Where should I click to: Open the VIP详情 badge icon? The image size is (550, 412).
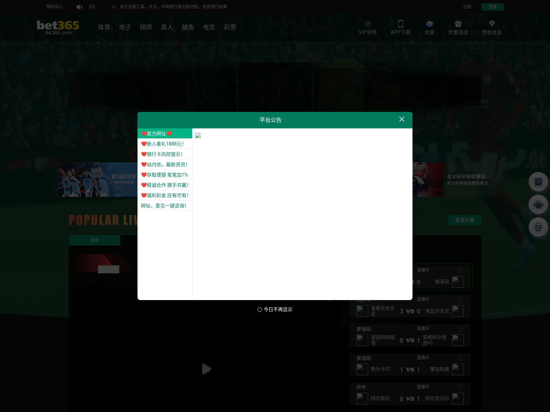pyautogui.click(x=367, y=24)
